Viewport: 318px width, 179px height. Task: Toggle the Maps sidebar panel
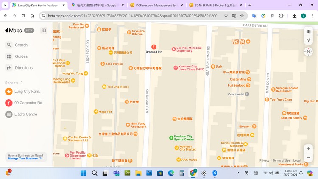[44, 31]
